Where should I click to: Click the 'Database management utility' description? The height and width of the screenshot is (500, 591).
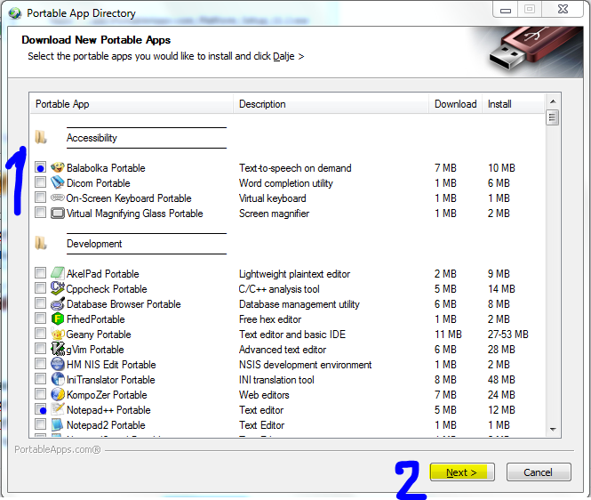point(299,304)
